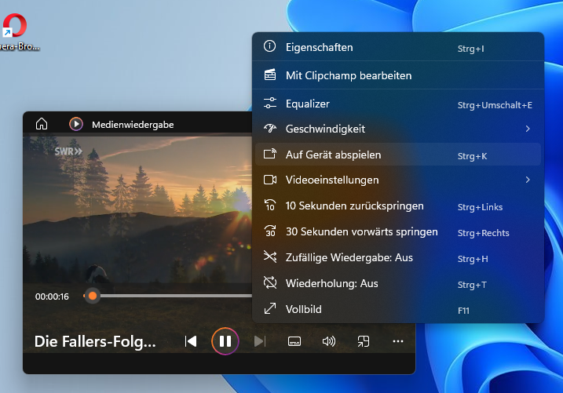Expand the Videoeinstellungen submenu arrow
Viewport: 563px width, 393px height.
528,180
